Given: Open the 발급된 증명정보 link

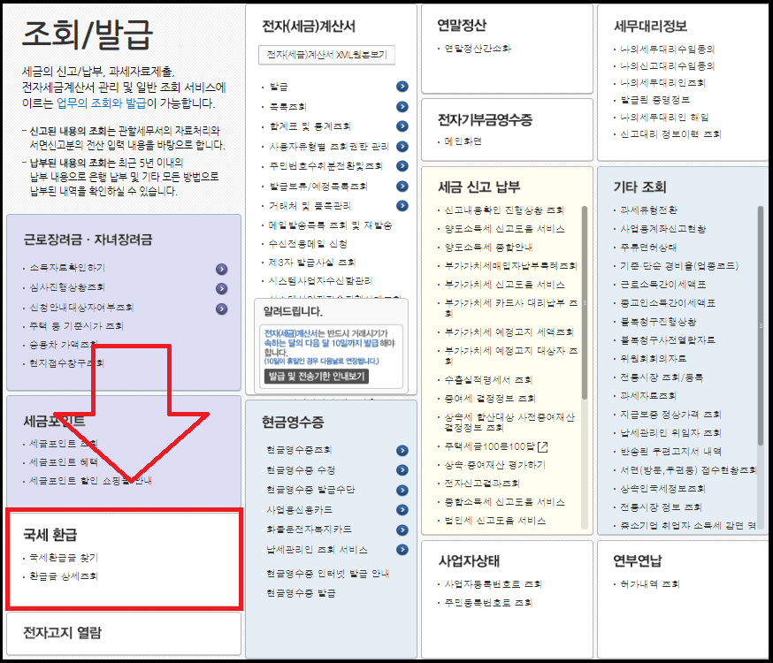Looking at the screenshot, I should pyautogui.click(x=654, y=100).
